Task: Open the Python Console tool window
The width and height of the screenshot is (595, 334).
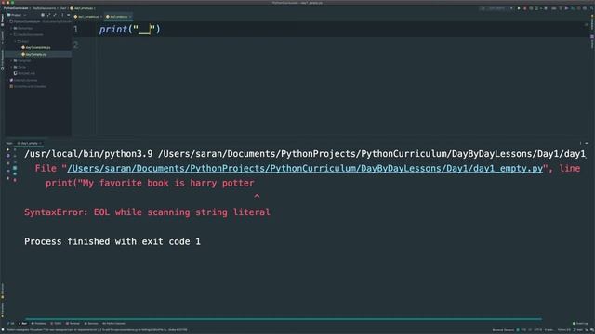Action: pos(113,324)
